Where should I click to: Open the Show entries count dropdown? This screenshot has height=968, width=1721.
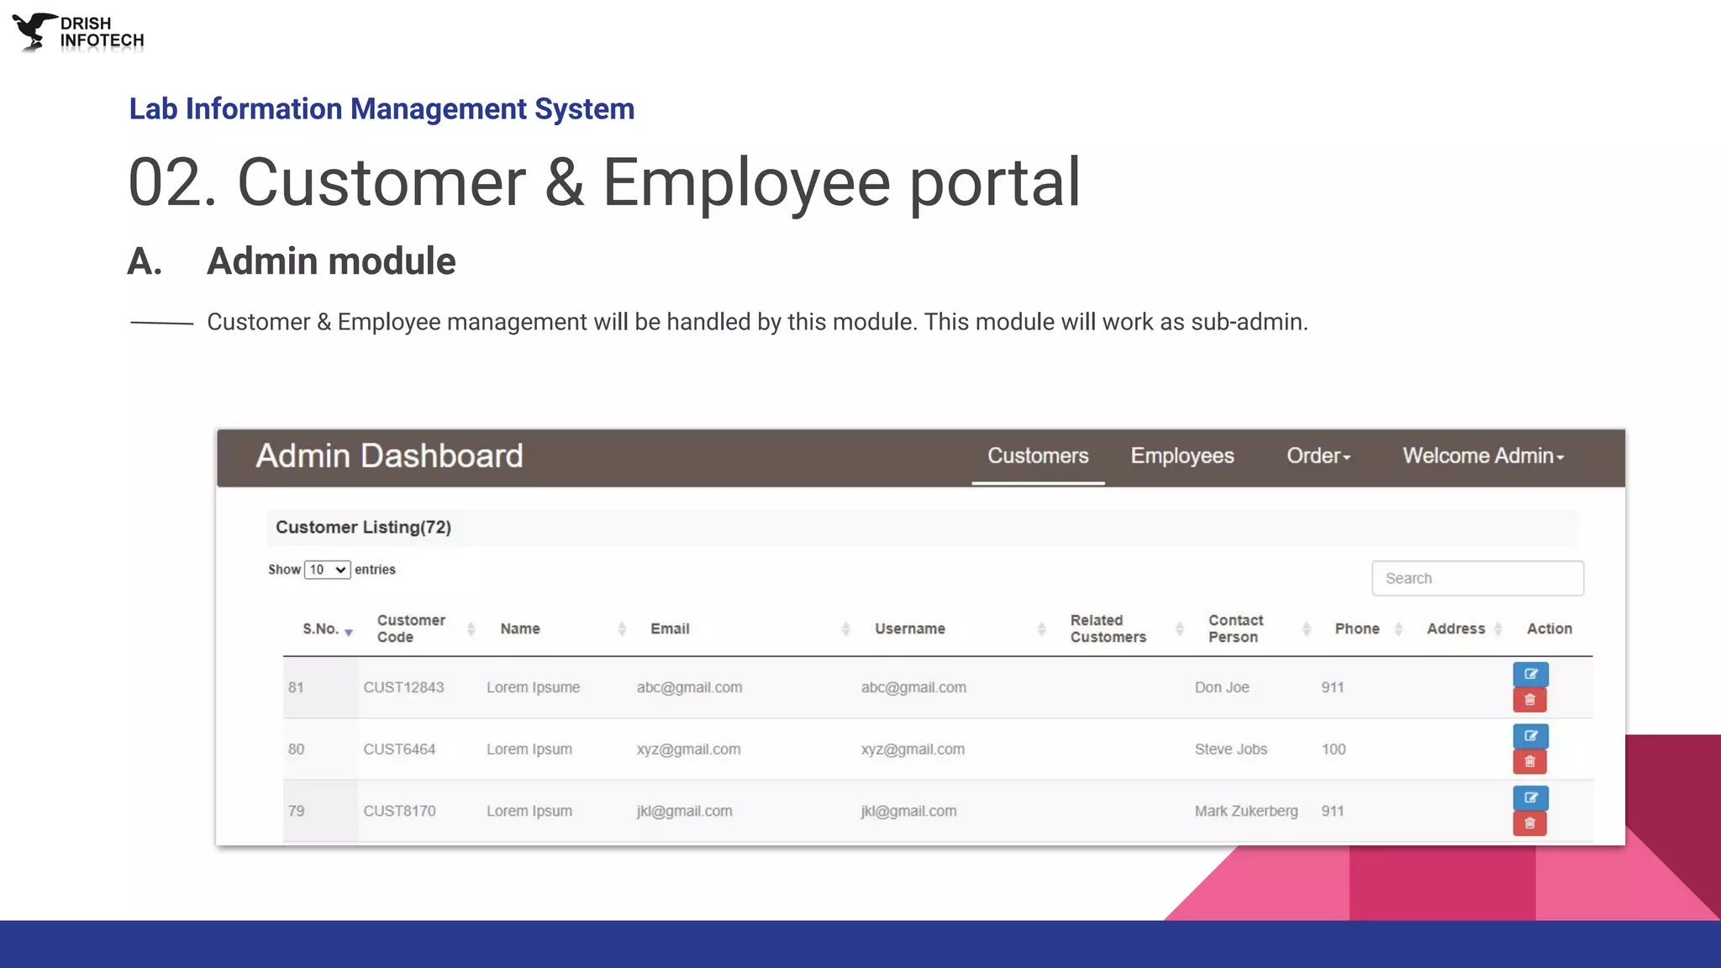tap(327, 570)
